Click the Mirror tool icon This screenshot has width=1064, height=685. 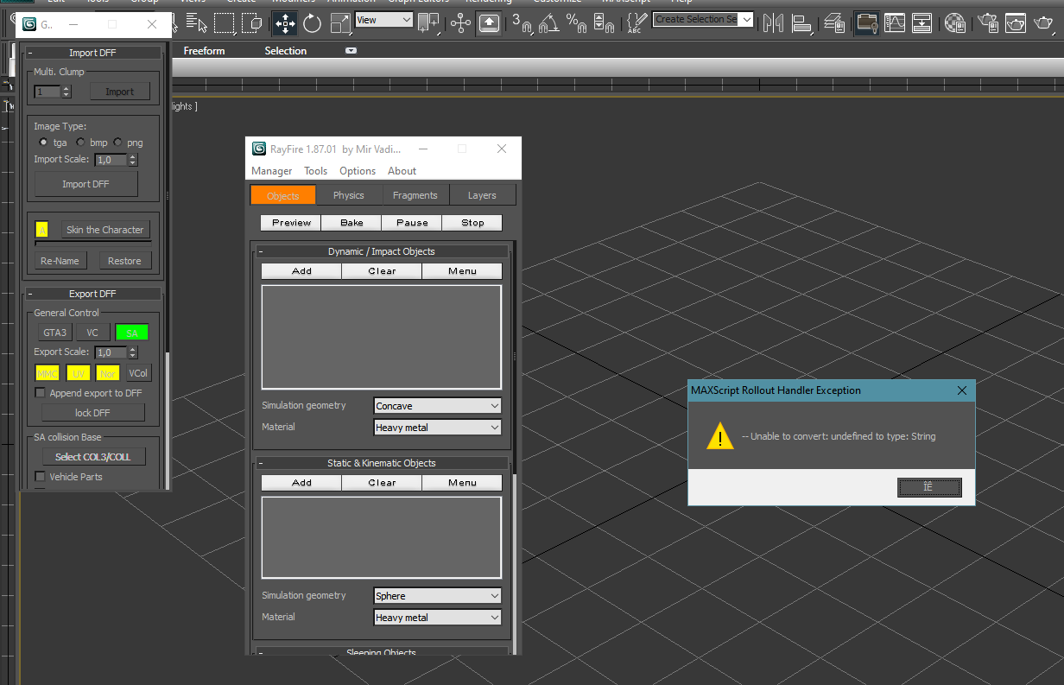tap(773, 23)
